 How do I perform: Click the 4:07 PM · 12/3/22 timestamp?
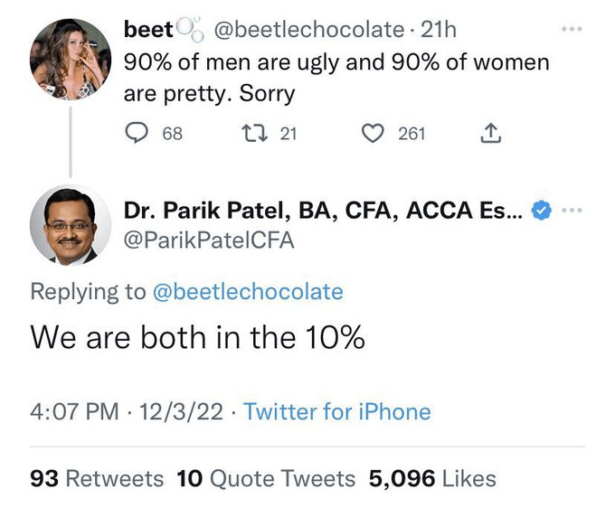[127, 412]
